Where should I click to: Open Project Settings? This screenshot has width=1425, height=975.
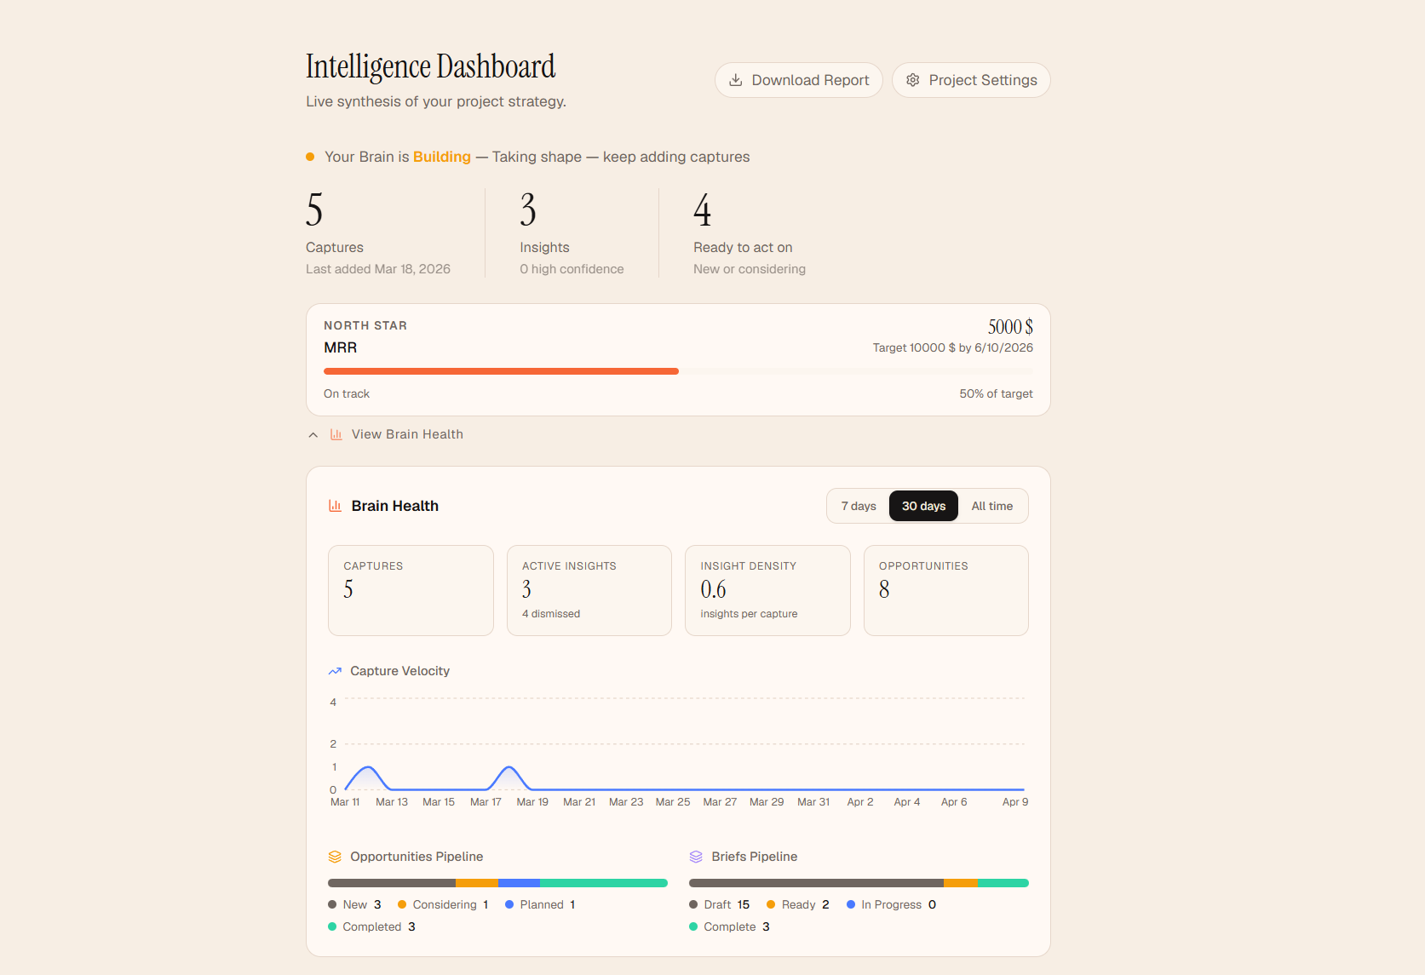coord(971,80)
